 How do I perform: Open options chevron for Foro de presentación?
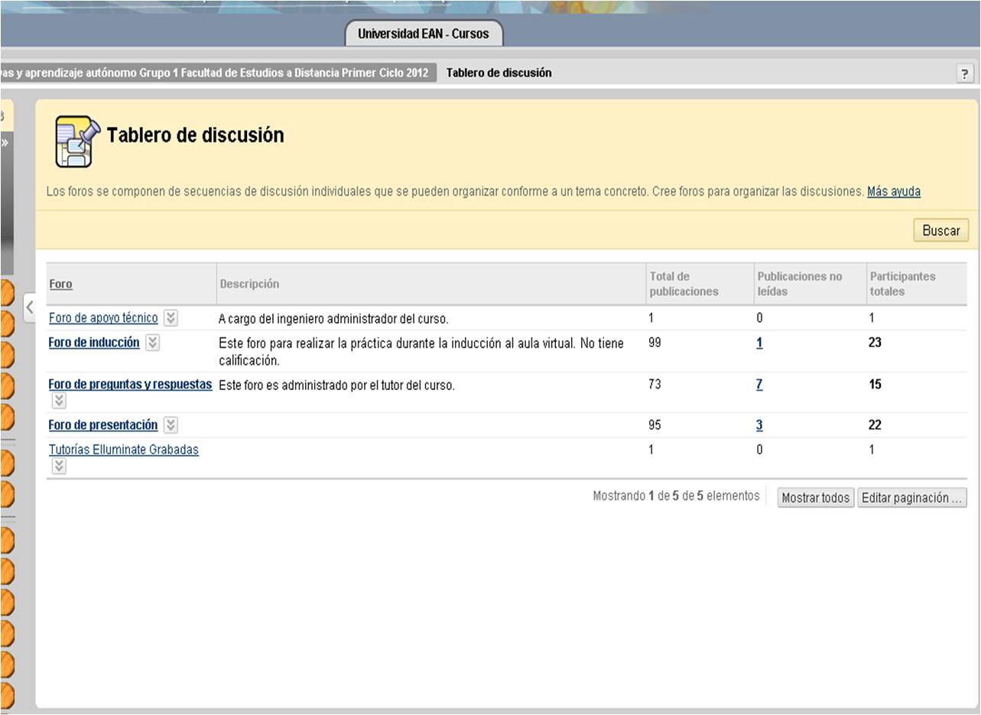point(171,425)
